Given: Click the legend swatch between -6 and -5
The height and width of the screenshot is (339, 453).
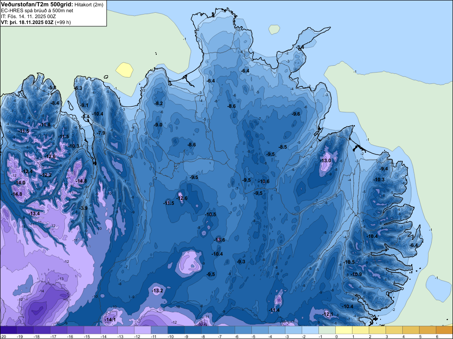Looking at the screenshot, I should (x=243, y=330).
